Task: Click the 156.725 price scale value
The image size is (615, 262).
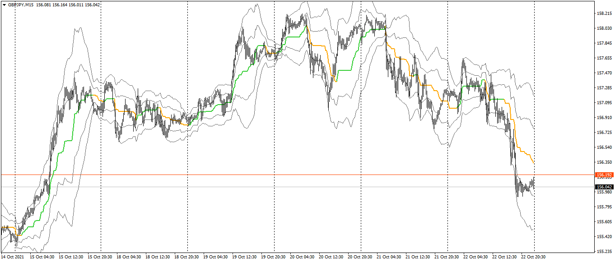Action: [604, 132]
